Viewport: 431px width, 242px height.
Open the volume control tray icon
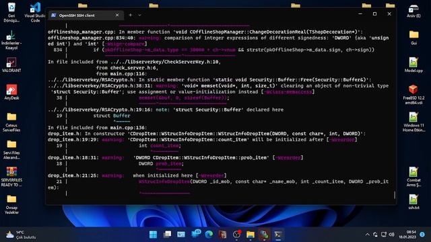click(x=392, y=235)
